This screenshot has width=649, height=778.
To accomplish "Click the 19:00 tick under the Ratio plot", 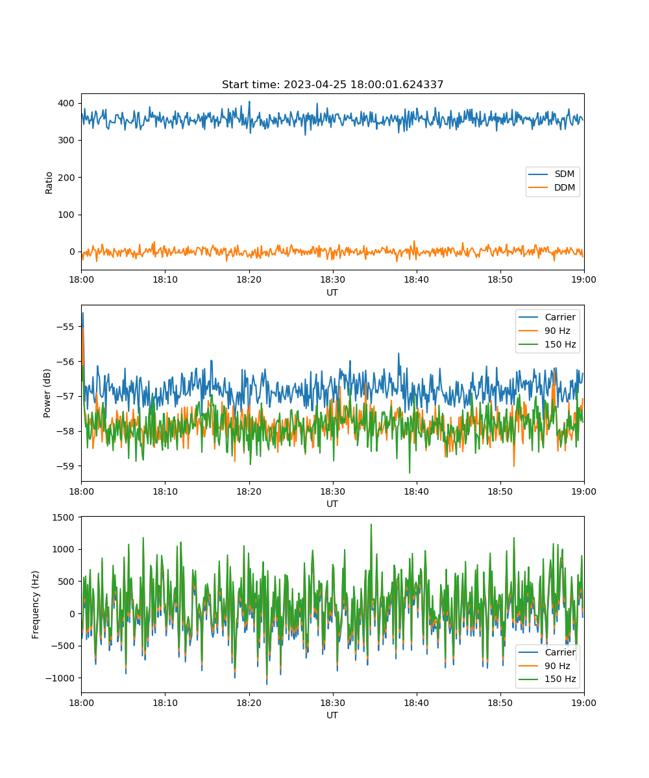I will (584, 279).
